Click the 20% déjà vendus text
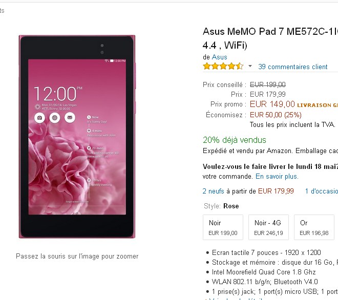 (x=235, y=140)
